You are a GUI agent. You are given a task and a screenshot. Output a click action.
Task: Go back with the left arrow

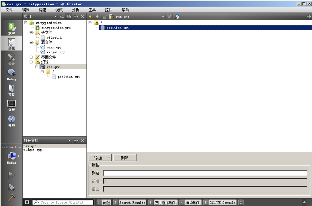(x=90, y=17)
